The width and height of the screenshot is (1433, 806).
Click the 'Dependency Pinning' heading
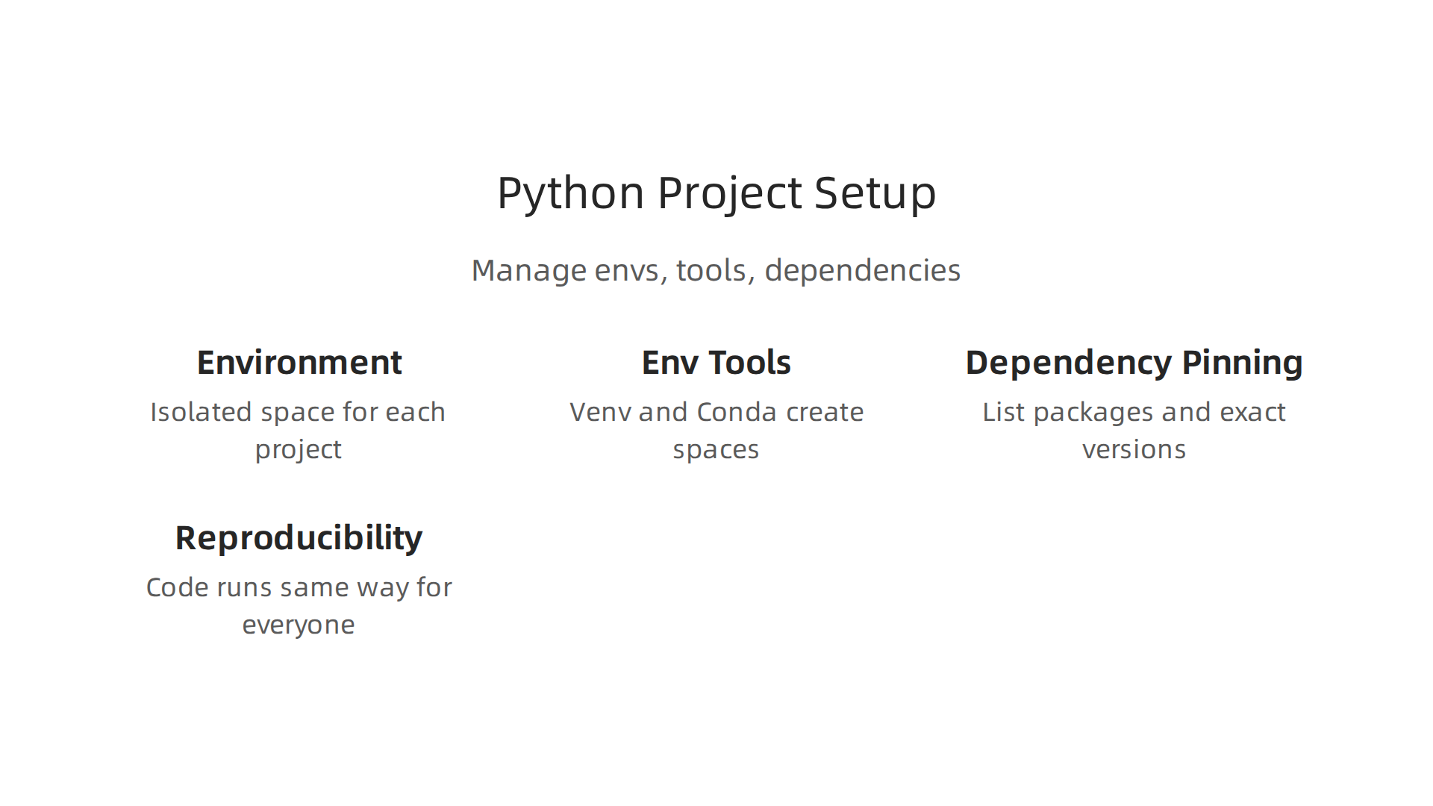tap(1134, 363)
